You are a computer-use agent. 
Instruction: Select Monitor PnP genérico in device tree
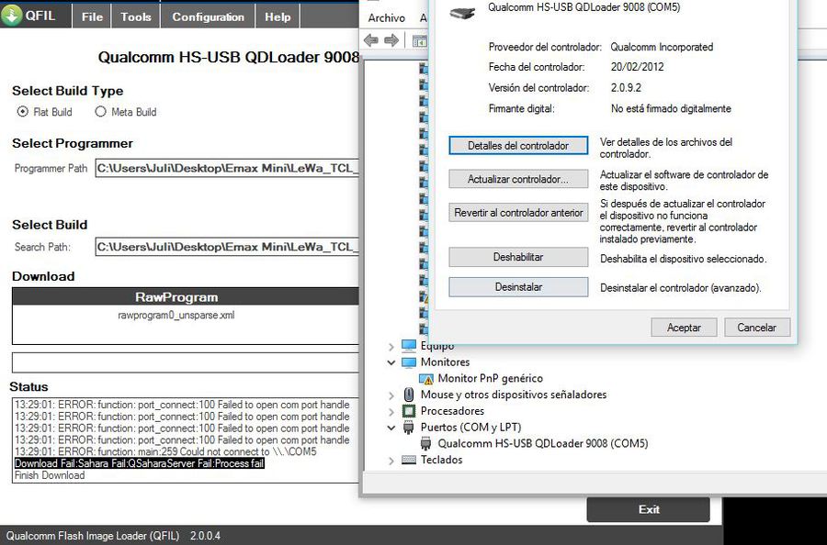490,378
